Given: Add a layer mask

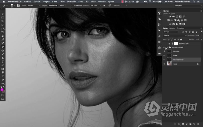Looking at the screenshot, I should coord(183,124).
